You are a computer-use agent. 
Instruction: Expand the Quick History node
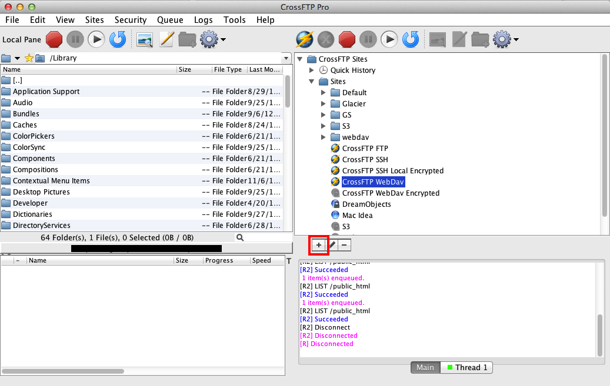pos(312,70)
